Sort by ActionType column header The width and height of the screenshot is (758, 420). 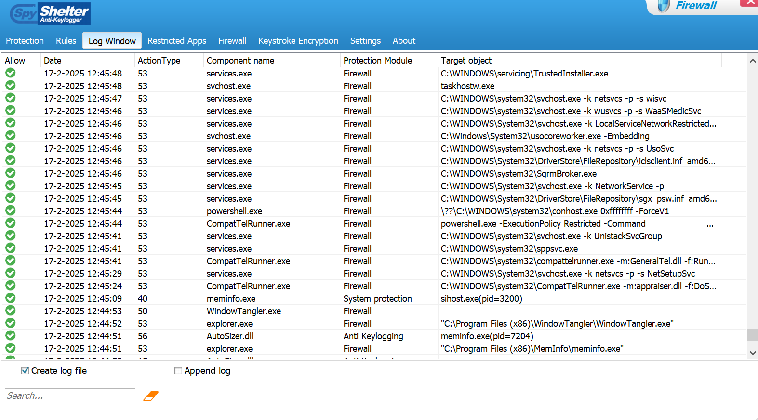coord(169,61)
